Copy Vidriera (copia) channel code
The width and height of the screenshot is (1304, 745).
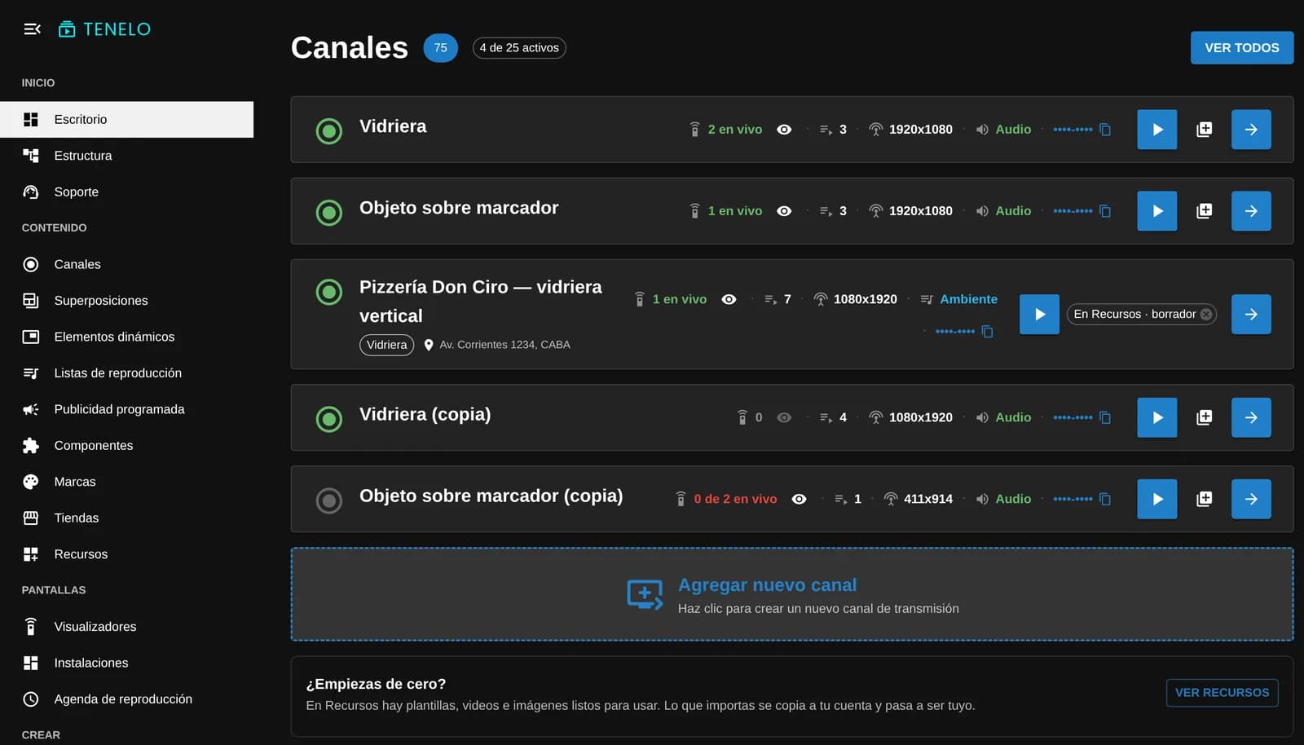pyautogui.click(x=1105, y=417)
